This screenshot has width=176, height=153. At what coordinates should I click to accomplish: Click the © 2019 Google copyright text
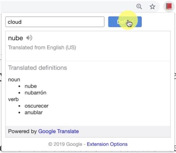pos(65,144)
